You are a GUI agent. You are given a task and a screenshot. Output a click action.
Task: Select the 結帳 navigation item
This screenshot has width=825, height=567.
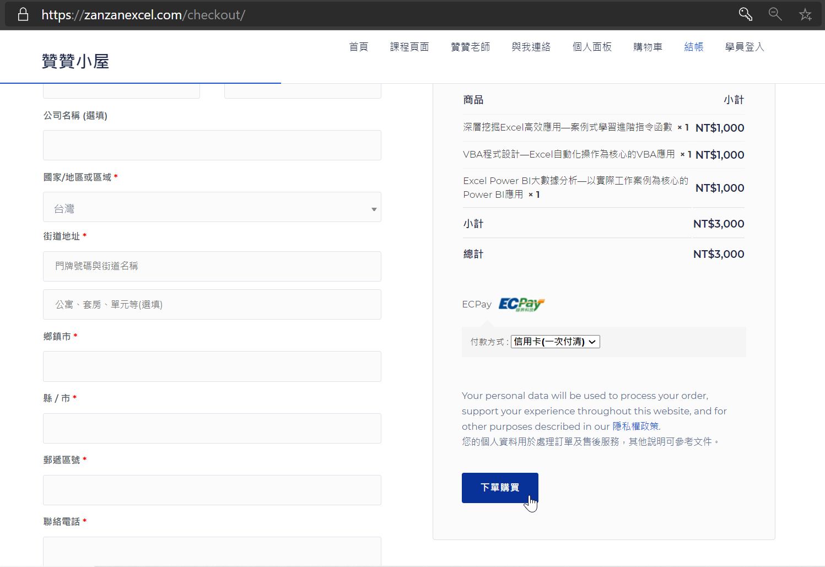[694, 47]
